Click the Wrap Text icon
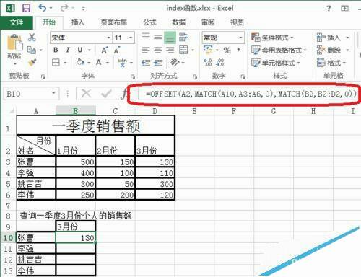This screenshot has height=277, width=361. (x=183, y=38)
